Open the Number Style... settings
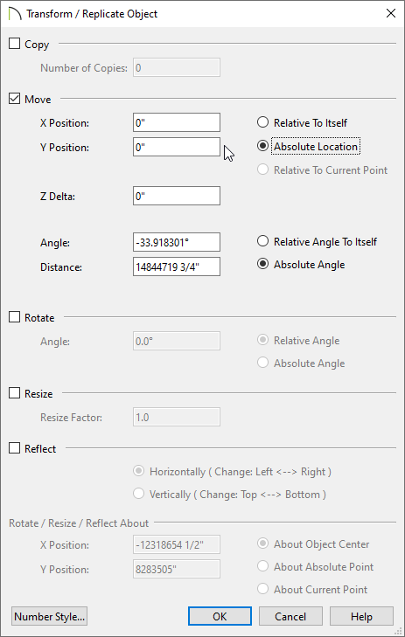Viewport: 405px width, 637px height. click(50, 616)
